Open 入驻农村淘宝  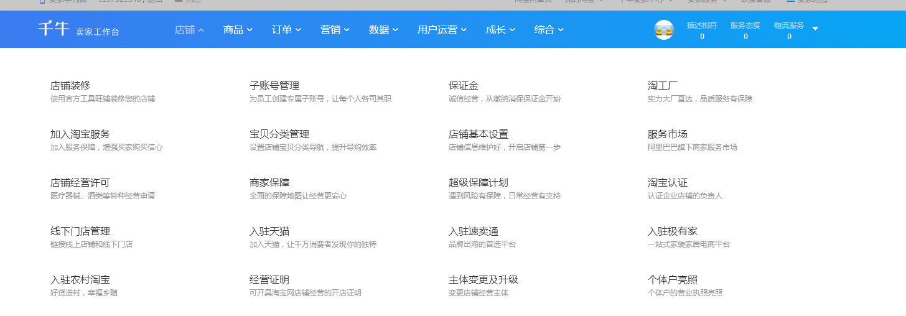pos(80,279)
